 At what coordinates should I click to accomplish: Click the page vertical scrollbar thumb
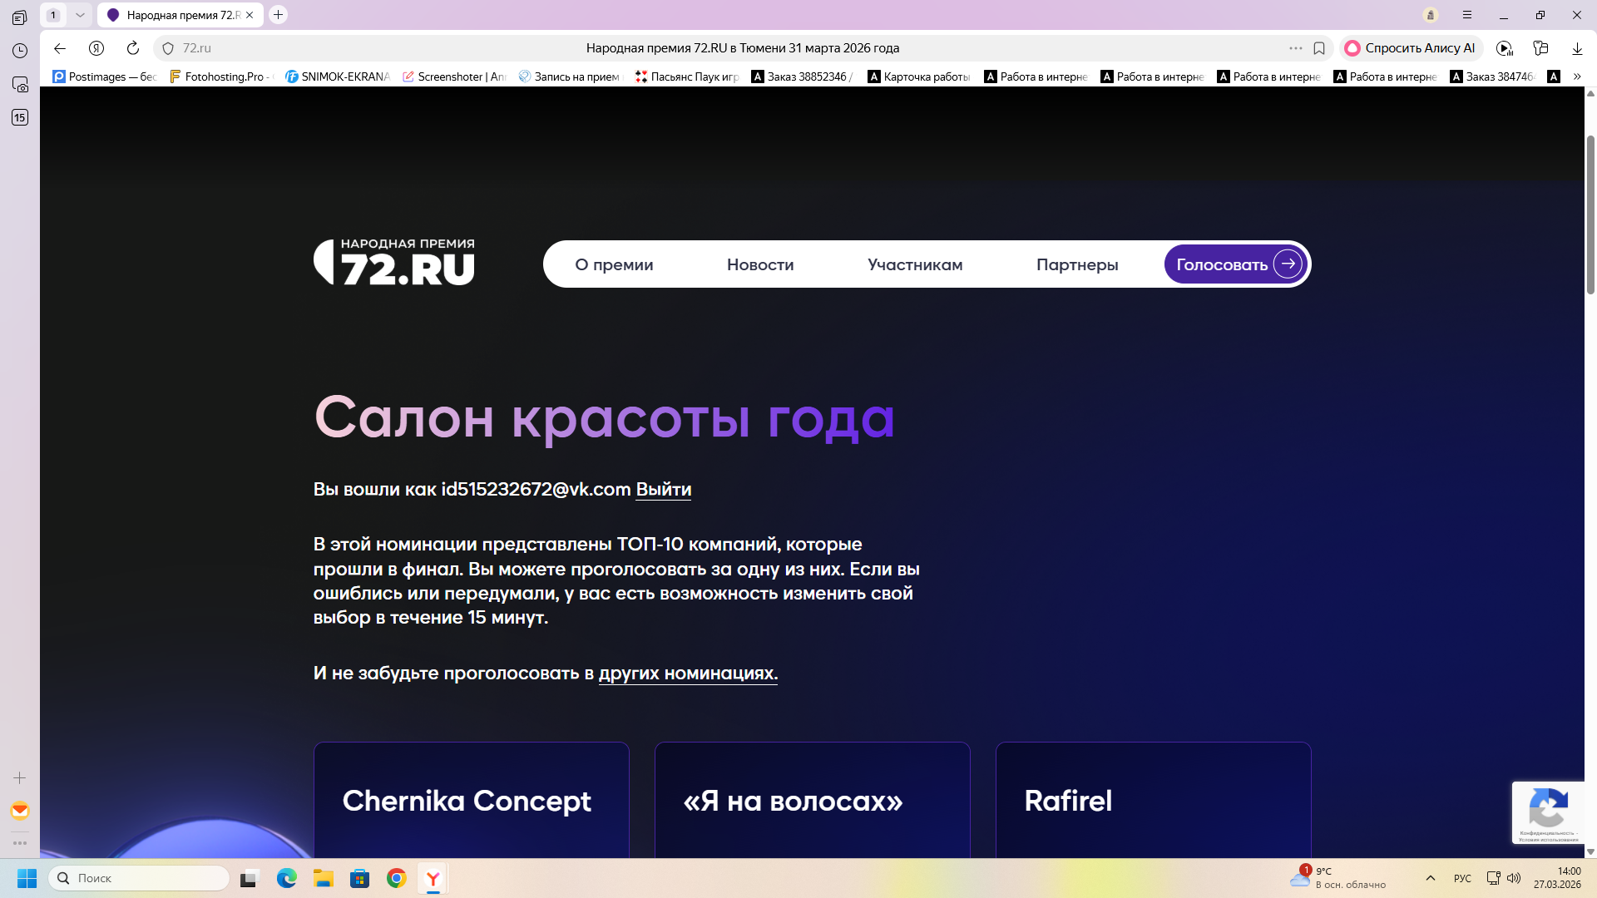tap(1590, 216)
